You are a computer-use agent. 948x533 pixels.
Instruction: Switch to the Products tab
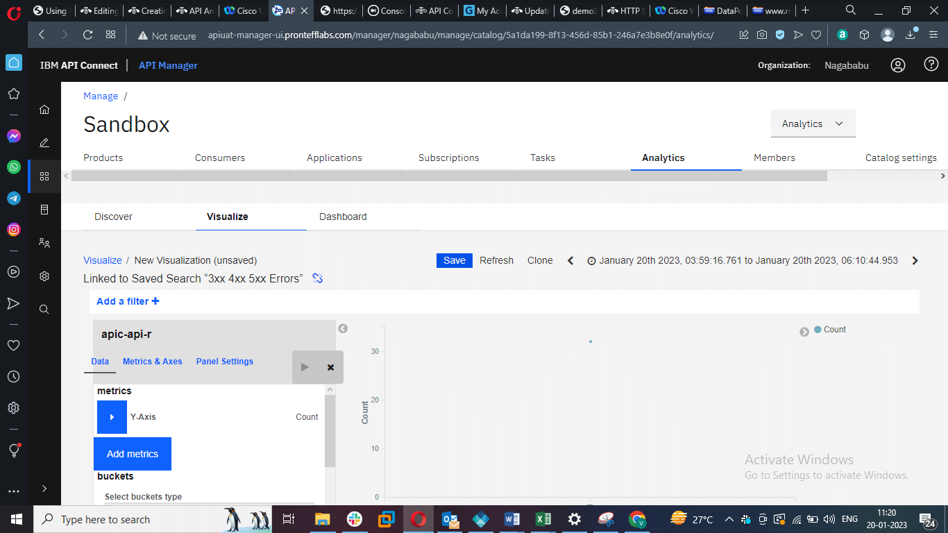coord(103,158)
